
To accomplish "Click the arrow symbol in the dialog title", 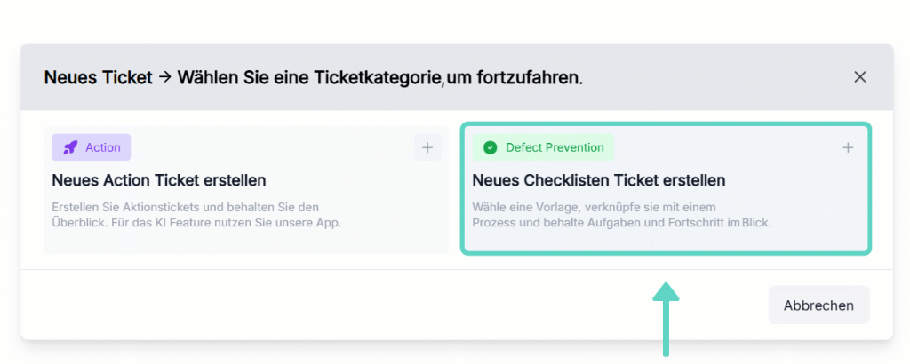I will click(x=164, y=76).
